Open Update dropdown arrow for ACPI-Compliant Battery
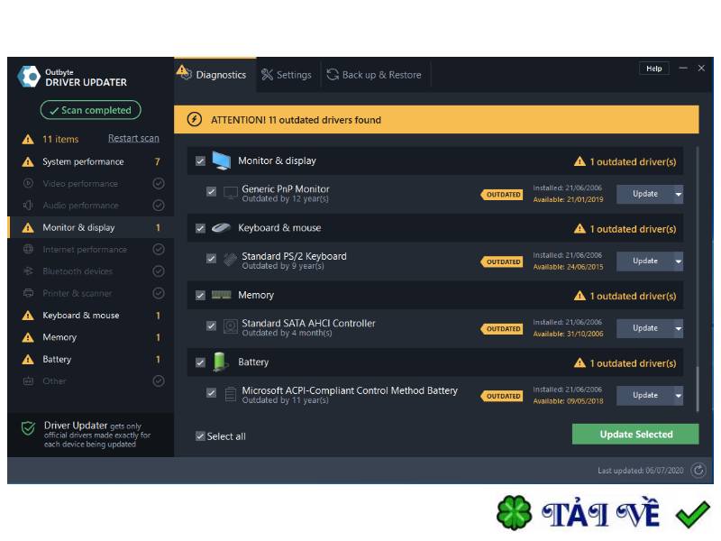 [x=679, y=396]
